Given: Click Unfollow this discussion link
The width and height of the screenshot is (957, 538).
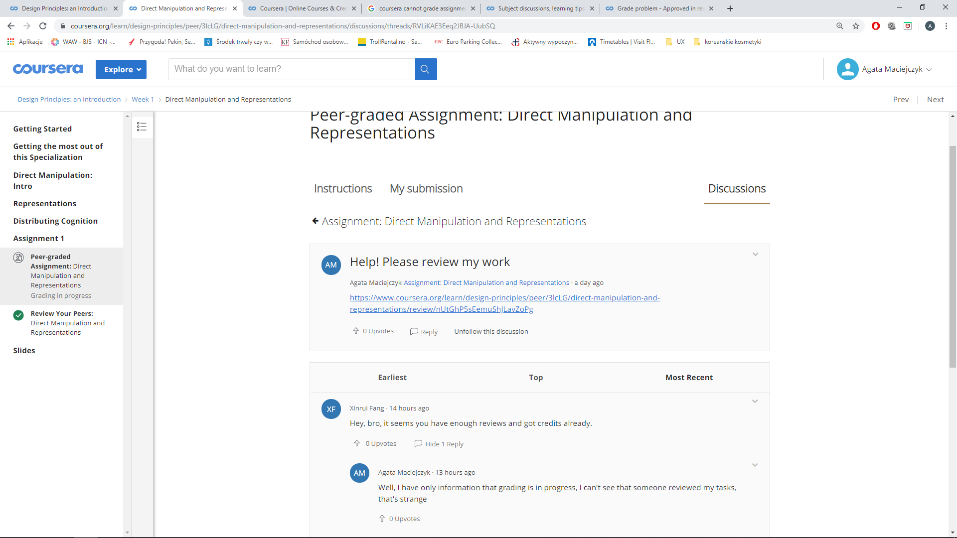Looking at the screenshot, I should pyautogui.click(x=491, y=331).
